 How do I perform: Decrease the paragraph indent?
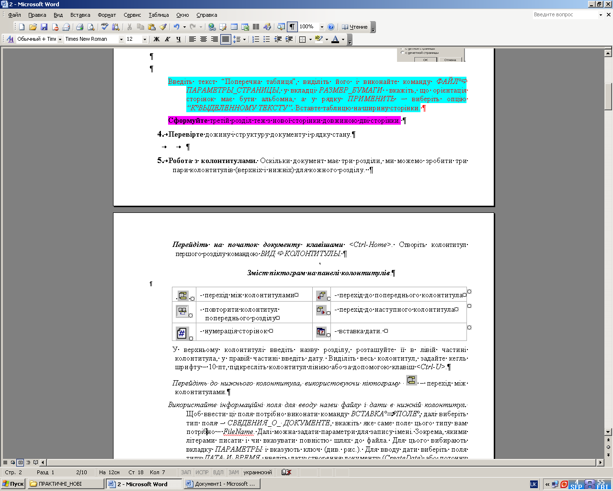click(x=278, y=39)
